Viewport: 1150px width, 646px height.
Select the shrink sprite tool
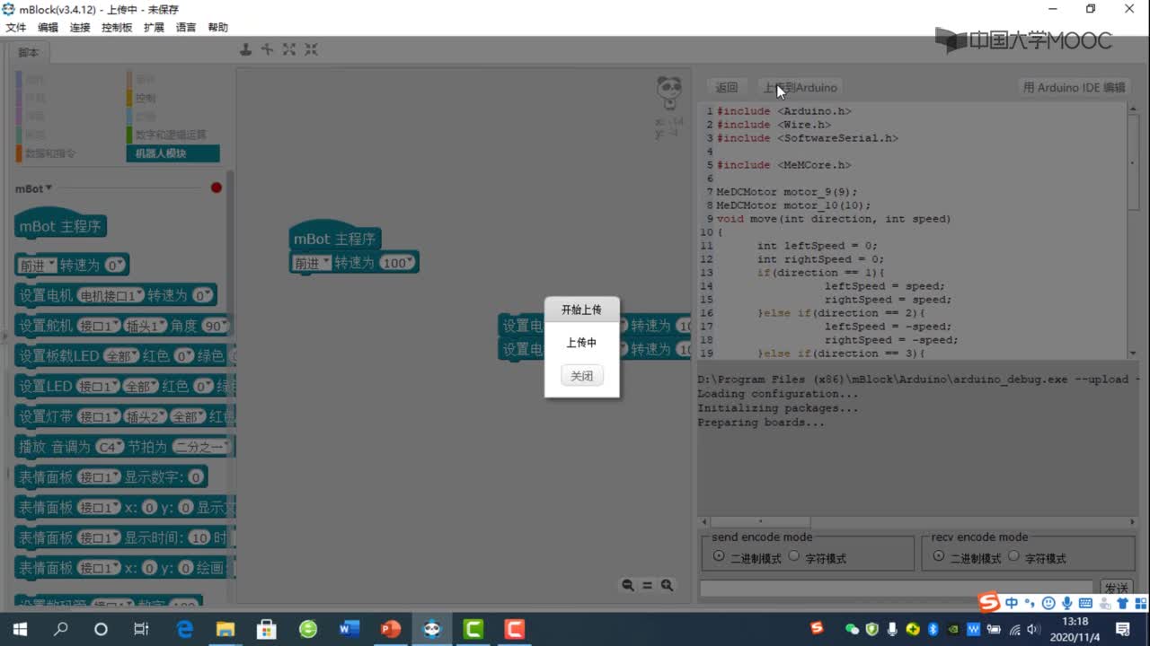(311, 49)
